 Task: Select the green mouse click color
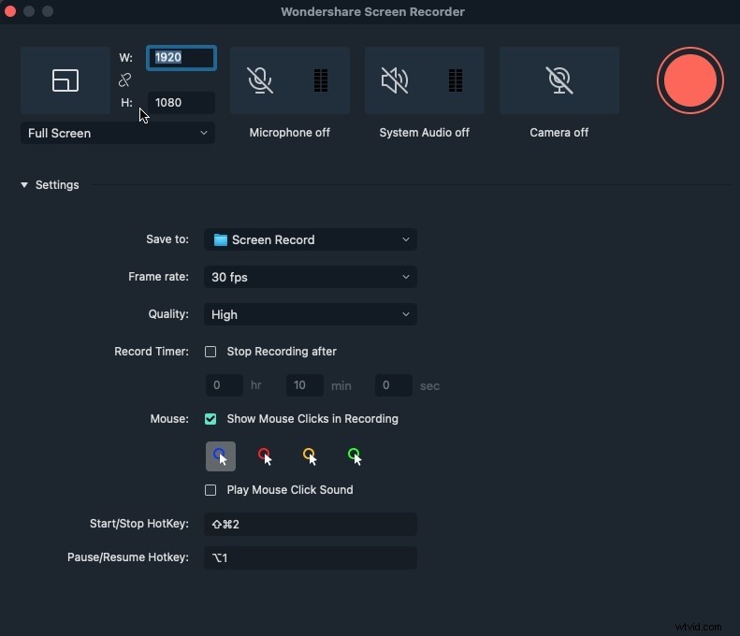[x=355, y=456]
